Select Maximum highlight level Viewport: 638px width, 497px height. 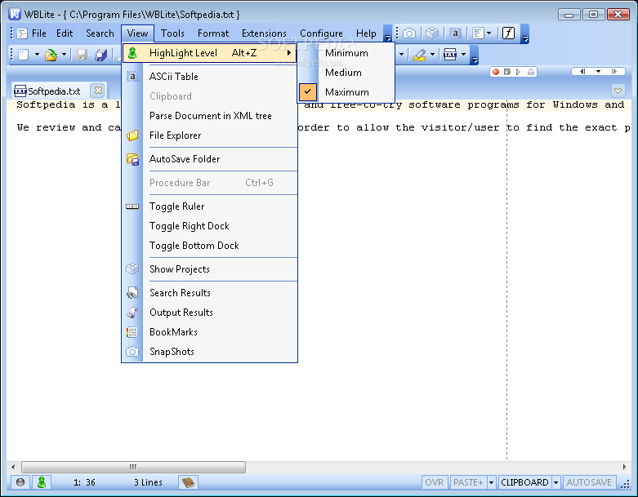coord(346,92)
